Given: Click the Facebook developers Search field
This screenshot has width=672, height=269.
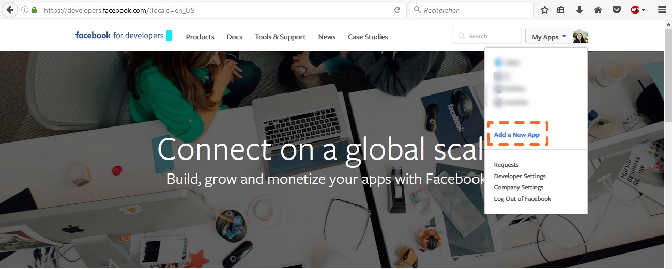Looking at the screenshot, I should coord(487,36).
